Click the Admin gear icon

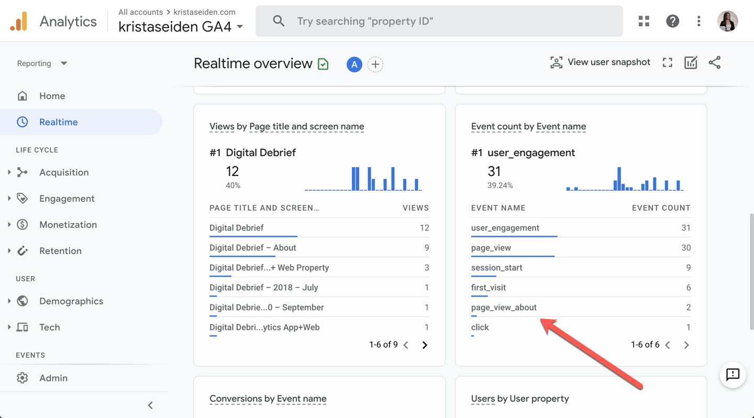point(22,378)
